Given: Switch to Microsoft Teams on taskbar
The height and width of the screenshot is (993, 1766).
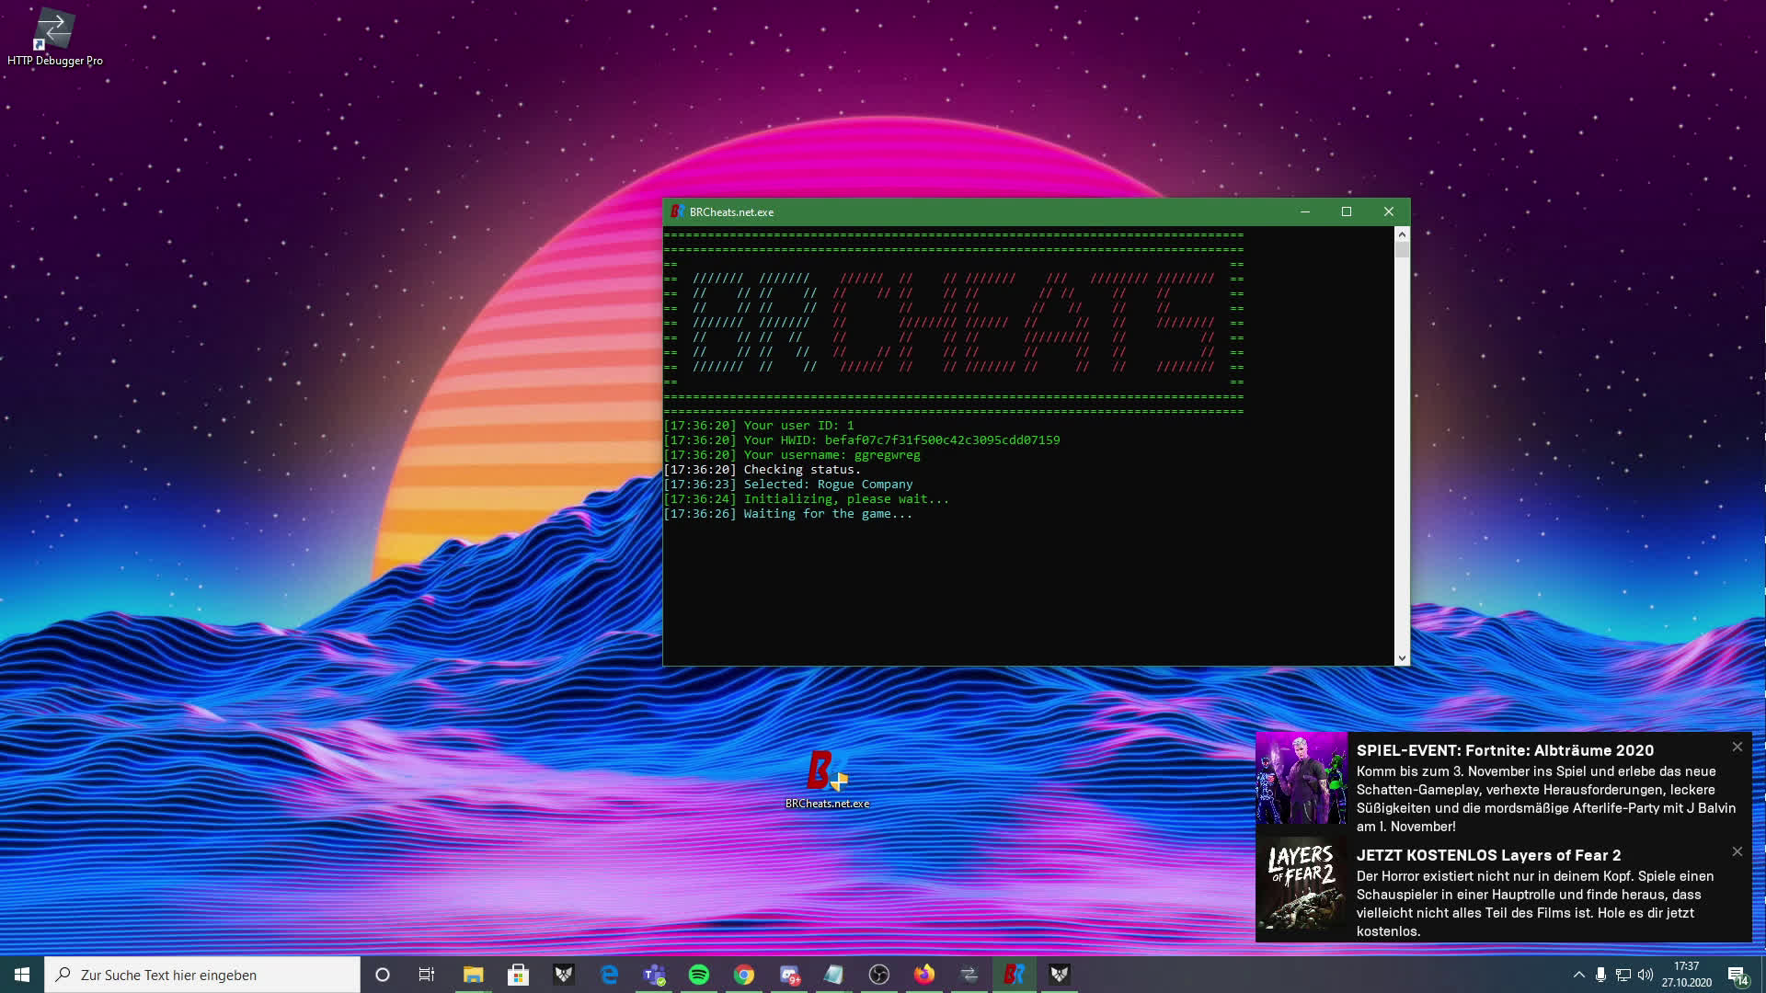Looking at the screenshot, I should pos(654,975).
